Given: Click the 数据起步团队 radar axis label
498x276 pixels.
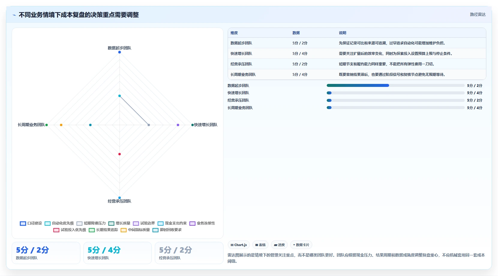Looking at the screenshot, I should pos(119,48).
